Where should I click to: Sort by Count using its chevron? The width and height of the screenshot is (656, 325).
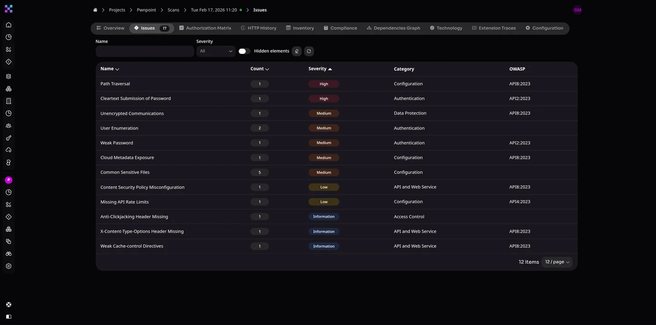266,68
